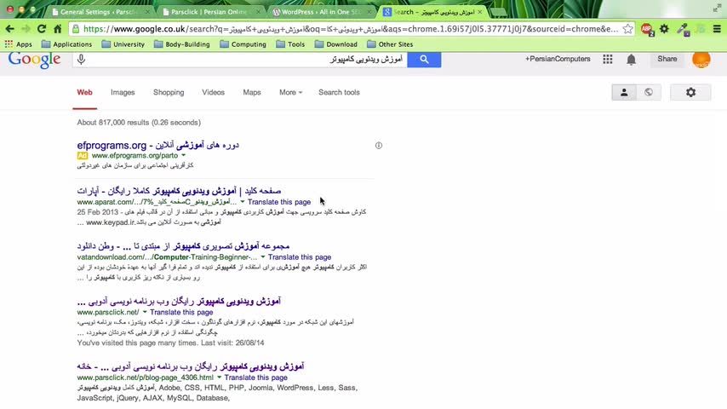The image size is (727, 409).
Task: Switch to WordPress All in One SEO tab
Action: point(321,12)
